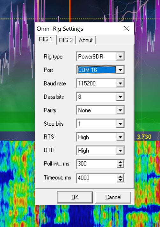Image resolution: width=160 pixels, height=227 pixels.
Task: Switch to the RIG 2 tab
Action: pyautogui.click(x=66, y=40)
